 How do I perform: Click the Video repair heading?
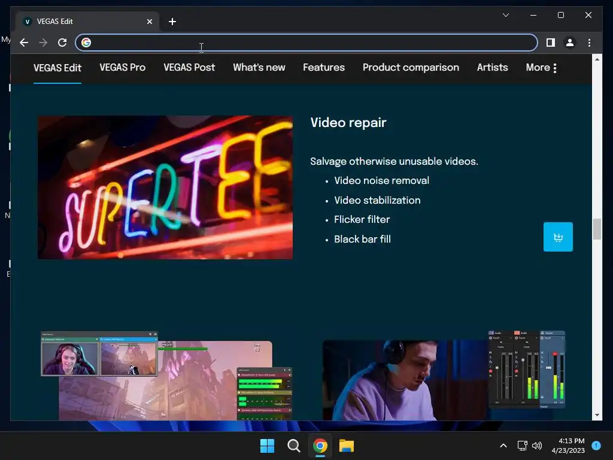(x=348, y=122)
